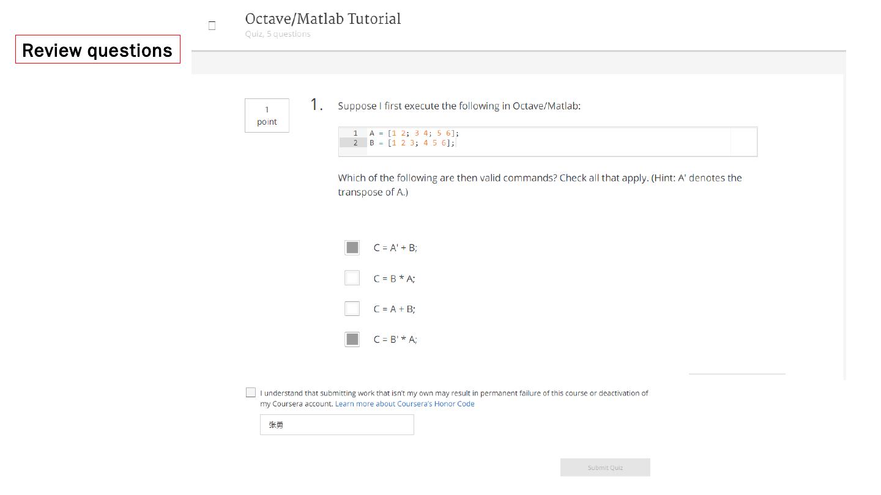Place cursor in code line "A = [1 2; 3 4; 5 6];"
The width and height of the screenshot is (881, 495).
tap(414, 133)
